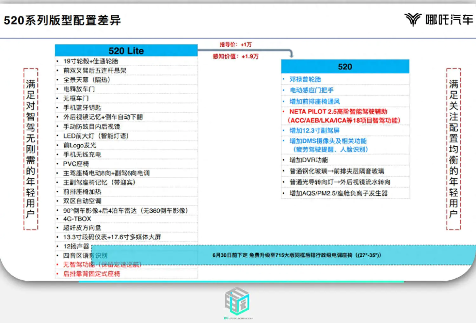Click the blue row '电动感应门把手'
476x323 pixels.
tap(345, 90)
